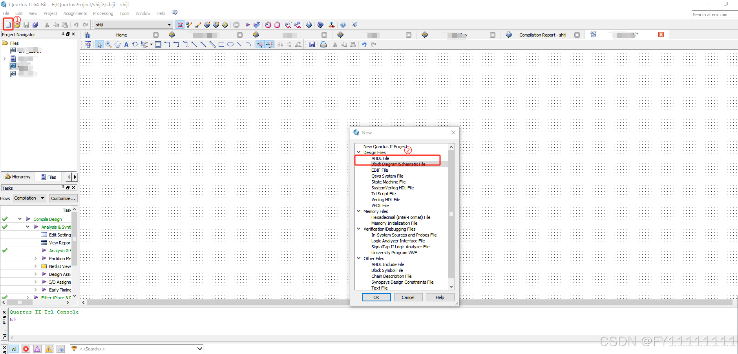The width and height of the screenshot is (738, 354).
Task: Toggle the Selection arrow tool
Action: tap(99, 44)
